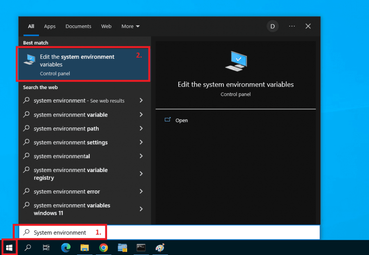Screen dimensions: 369x255
Task: Click the Control Panel icon in Best match
Action: point(29,60)
